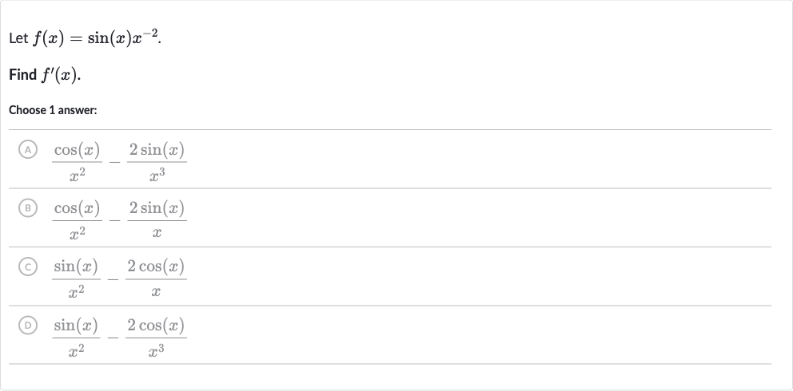793x391 pixels.
Task: Click the minus sign in option A
Action: click(x=115, y=163)
